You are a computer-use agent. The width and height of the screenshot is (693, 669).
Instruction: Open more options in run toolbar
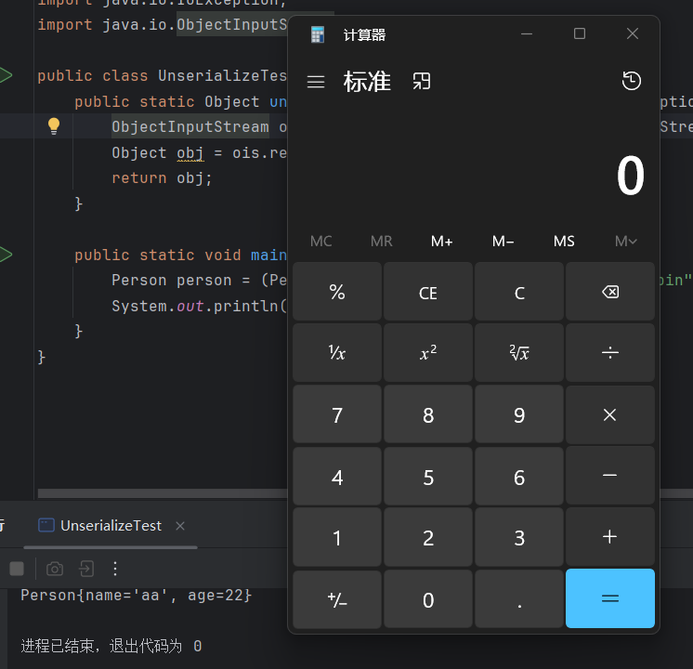click(x=115, y=569)
